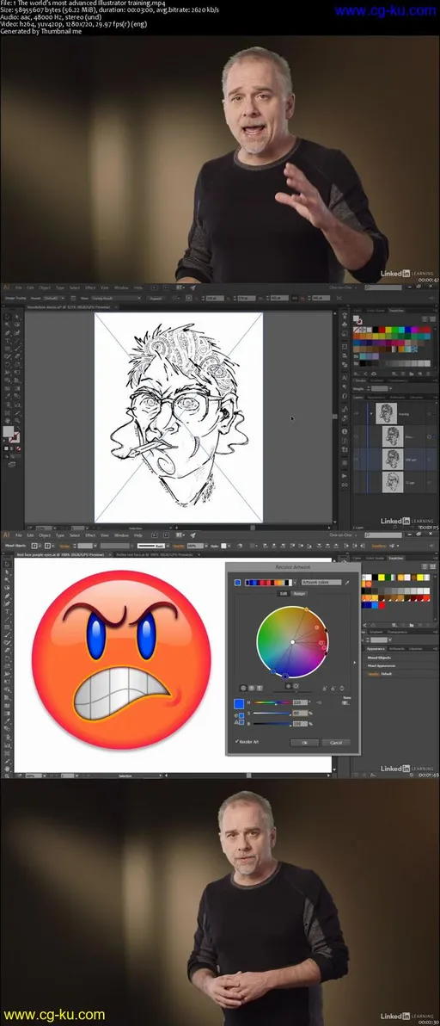
Task: Open the Rotten red face.ai document tab
Action: pos(154,554)
